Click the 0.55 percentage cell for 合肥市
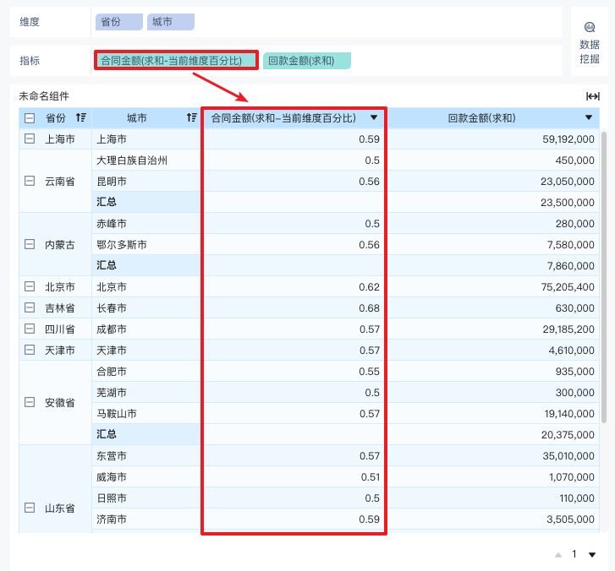This screenshot has height=571, width=615. click(x=294, y=372)
